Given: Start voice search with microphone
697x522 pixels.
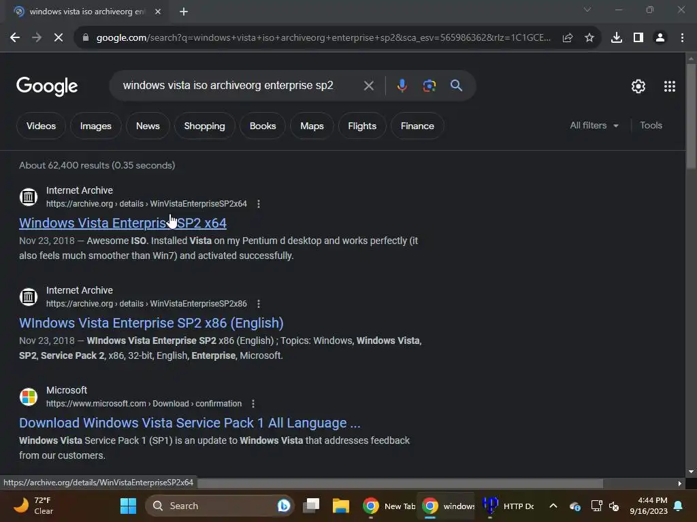Looking at the screenshot, I should (x=402, y=85).
